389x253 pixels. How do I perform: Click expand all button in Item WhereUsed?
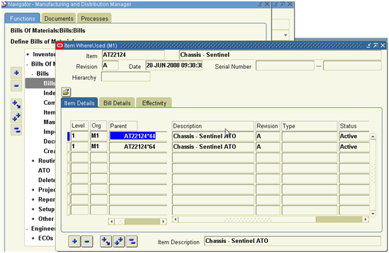click(x=119, y=241)
